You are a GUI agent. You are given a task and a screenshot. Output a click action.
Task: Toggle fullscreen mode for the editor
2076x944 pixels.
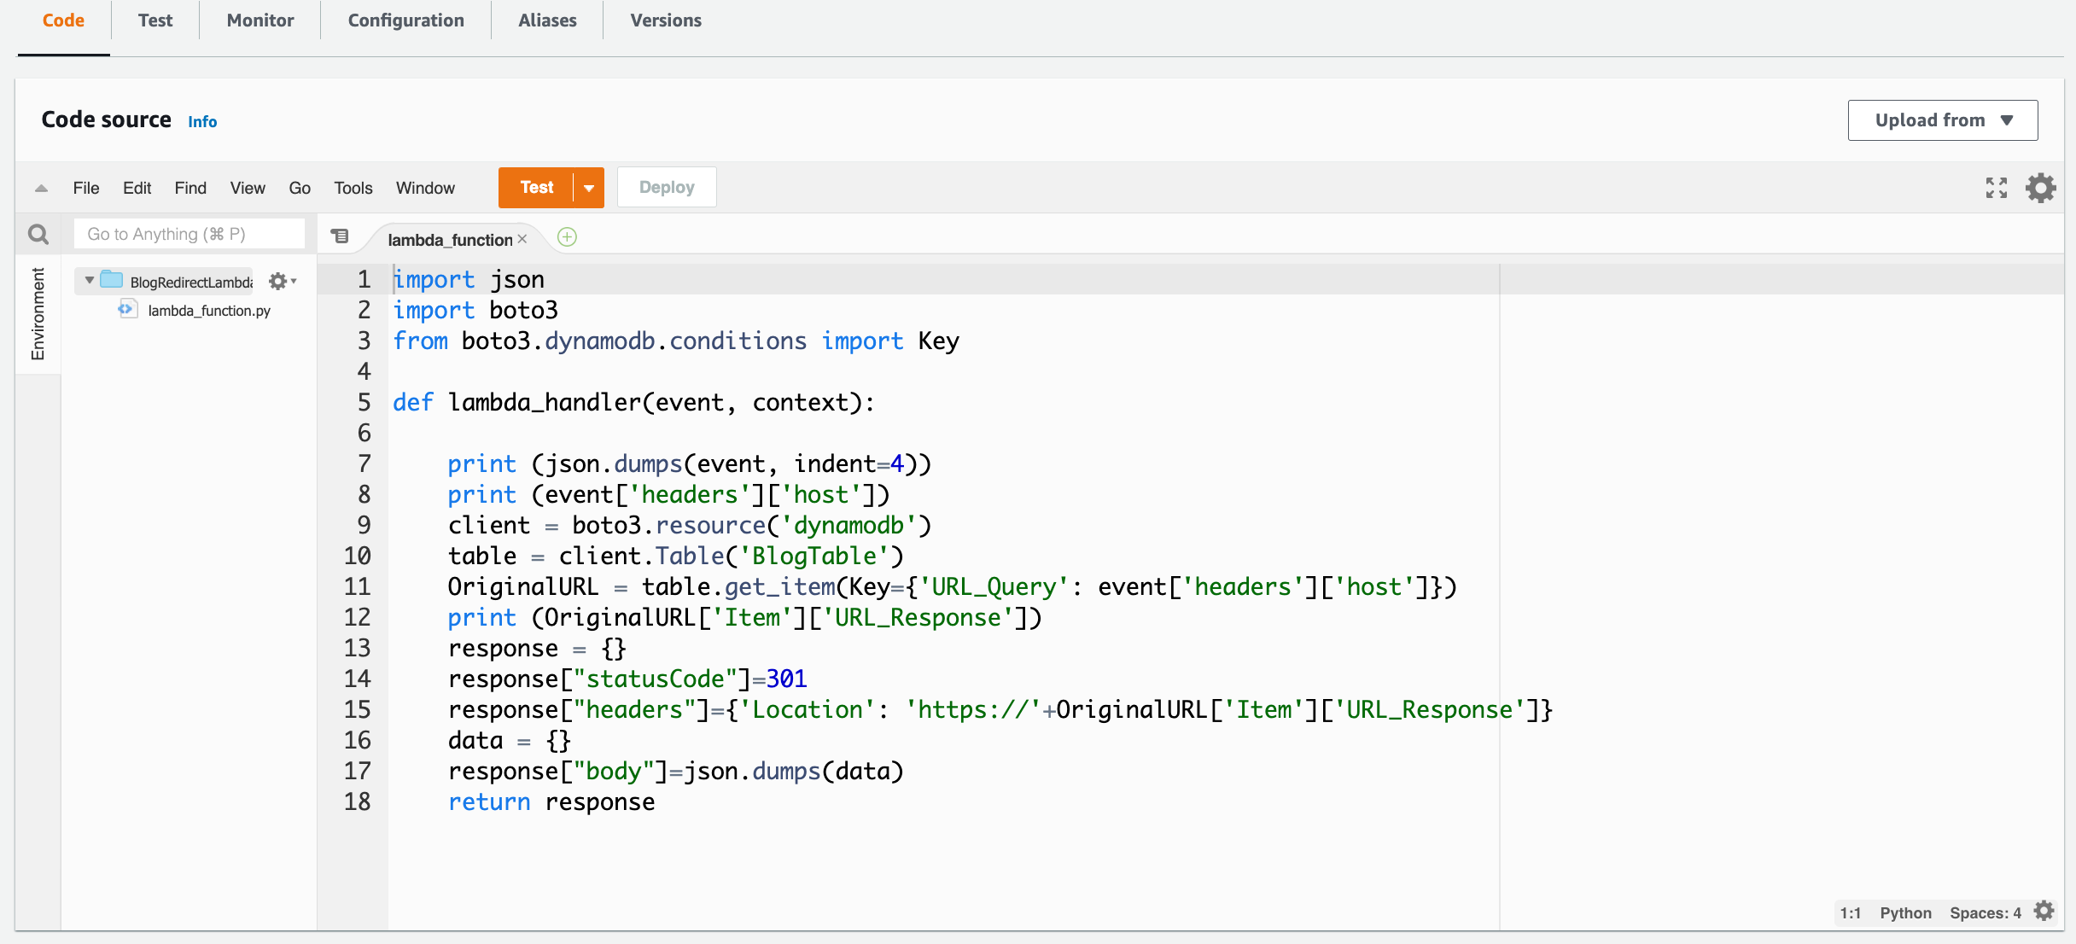point(1996,188)
